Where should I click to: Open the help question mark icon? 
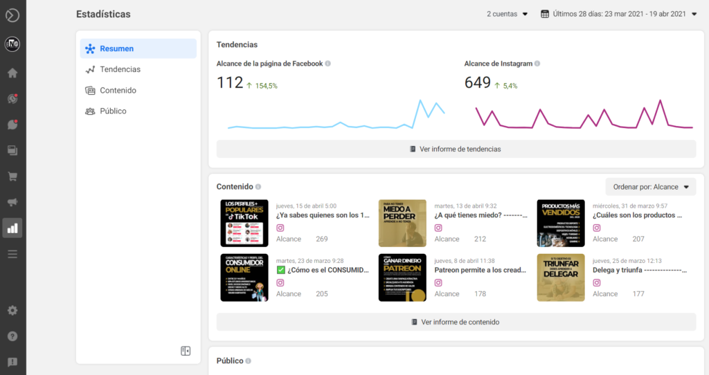[x=12, y=336]
